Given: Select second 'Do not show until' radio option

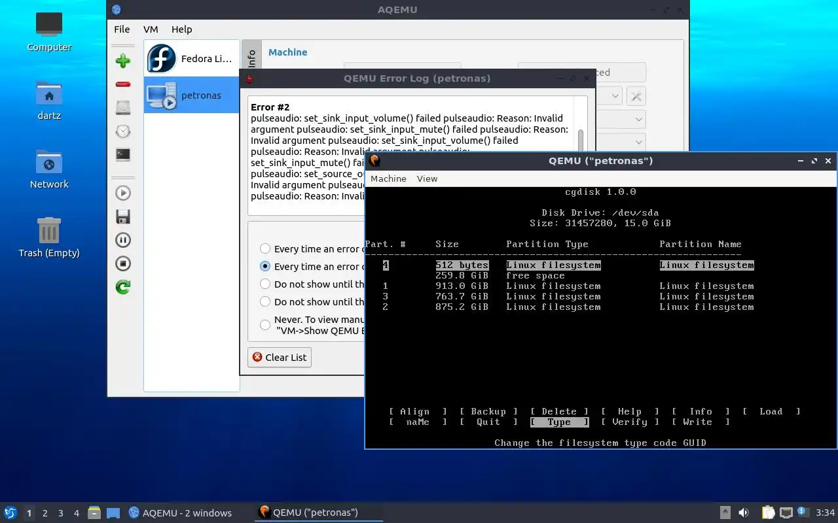Looking at the screenshot, I should [x=265, y=301].
